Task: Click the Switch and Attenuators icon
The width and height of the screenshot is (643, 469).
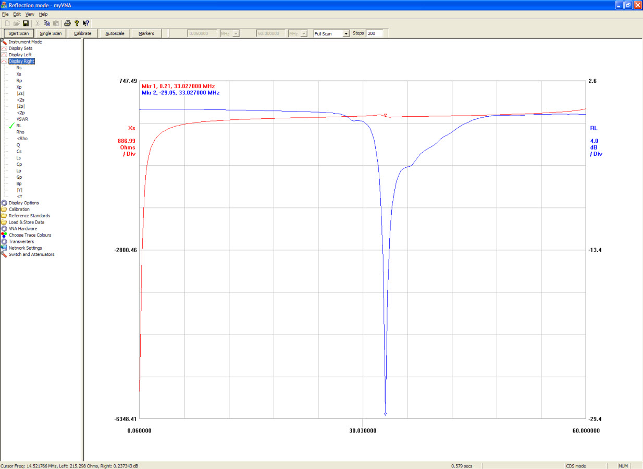Action: (x=4, y=254)
